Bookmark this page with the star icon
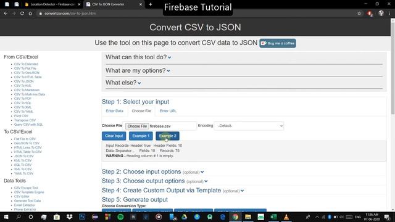Screen dimensions: 395x222 (x=359, y=14)
